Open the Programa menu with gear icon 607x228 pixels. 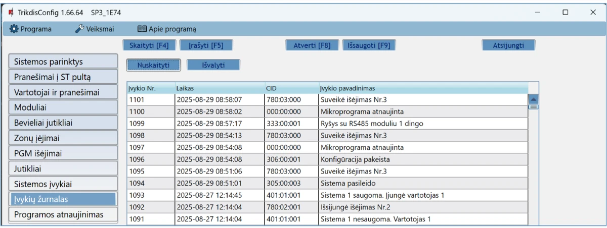click(30, 29)
